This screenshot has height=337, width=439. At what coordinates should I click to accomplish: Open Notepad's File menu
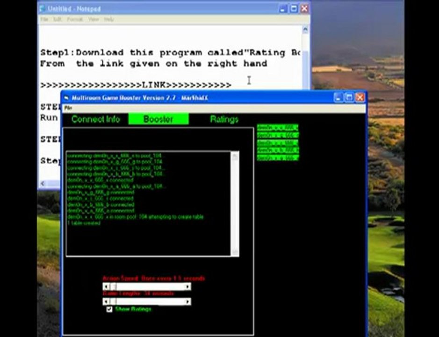(44, 19)
